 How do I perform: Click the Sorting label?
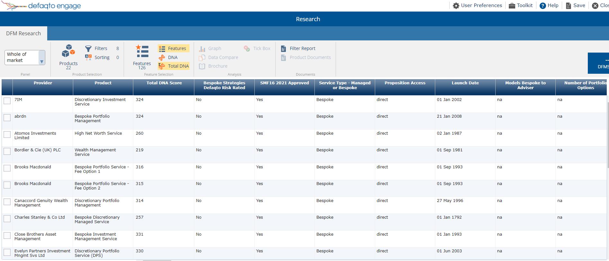(102, 57)
